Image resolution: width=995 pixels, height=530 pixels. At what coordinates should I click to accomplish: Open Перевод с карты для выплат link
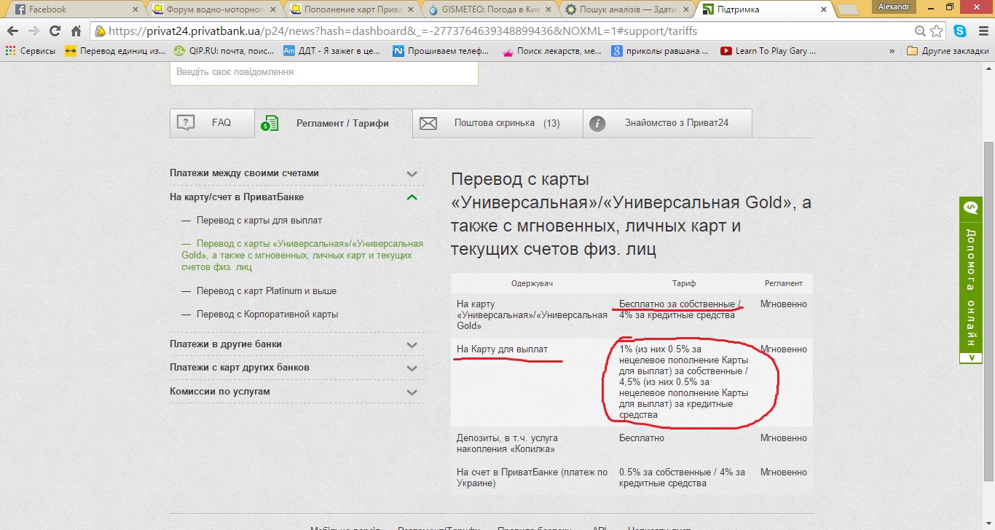click(x=259, y=220)
